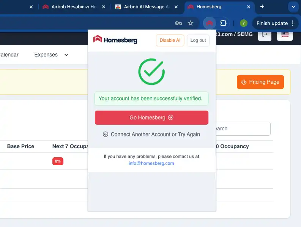Open a new tab with the plus button
This screenshot has height=227, width=301.
pyautogui.click(x=262, y=7)
